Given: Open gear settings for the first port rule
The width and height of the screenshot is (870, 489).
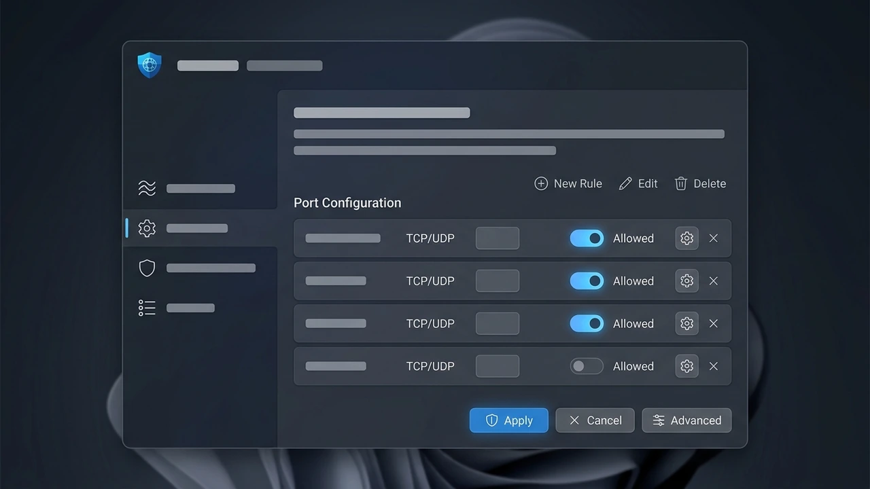Looking at the screenshot, I should point(686,238).
